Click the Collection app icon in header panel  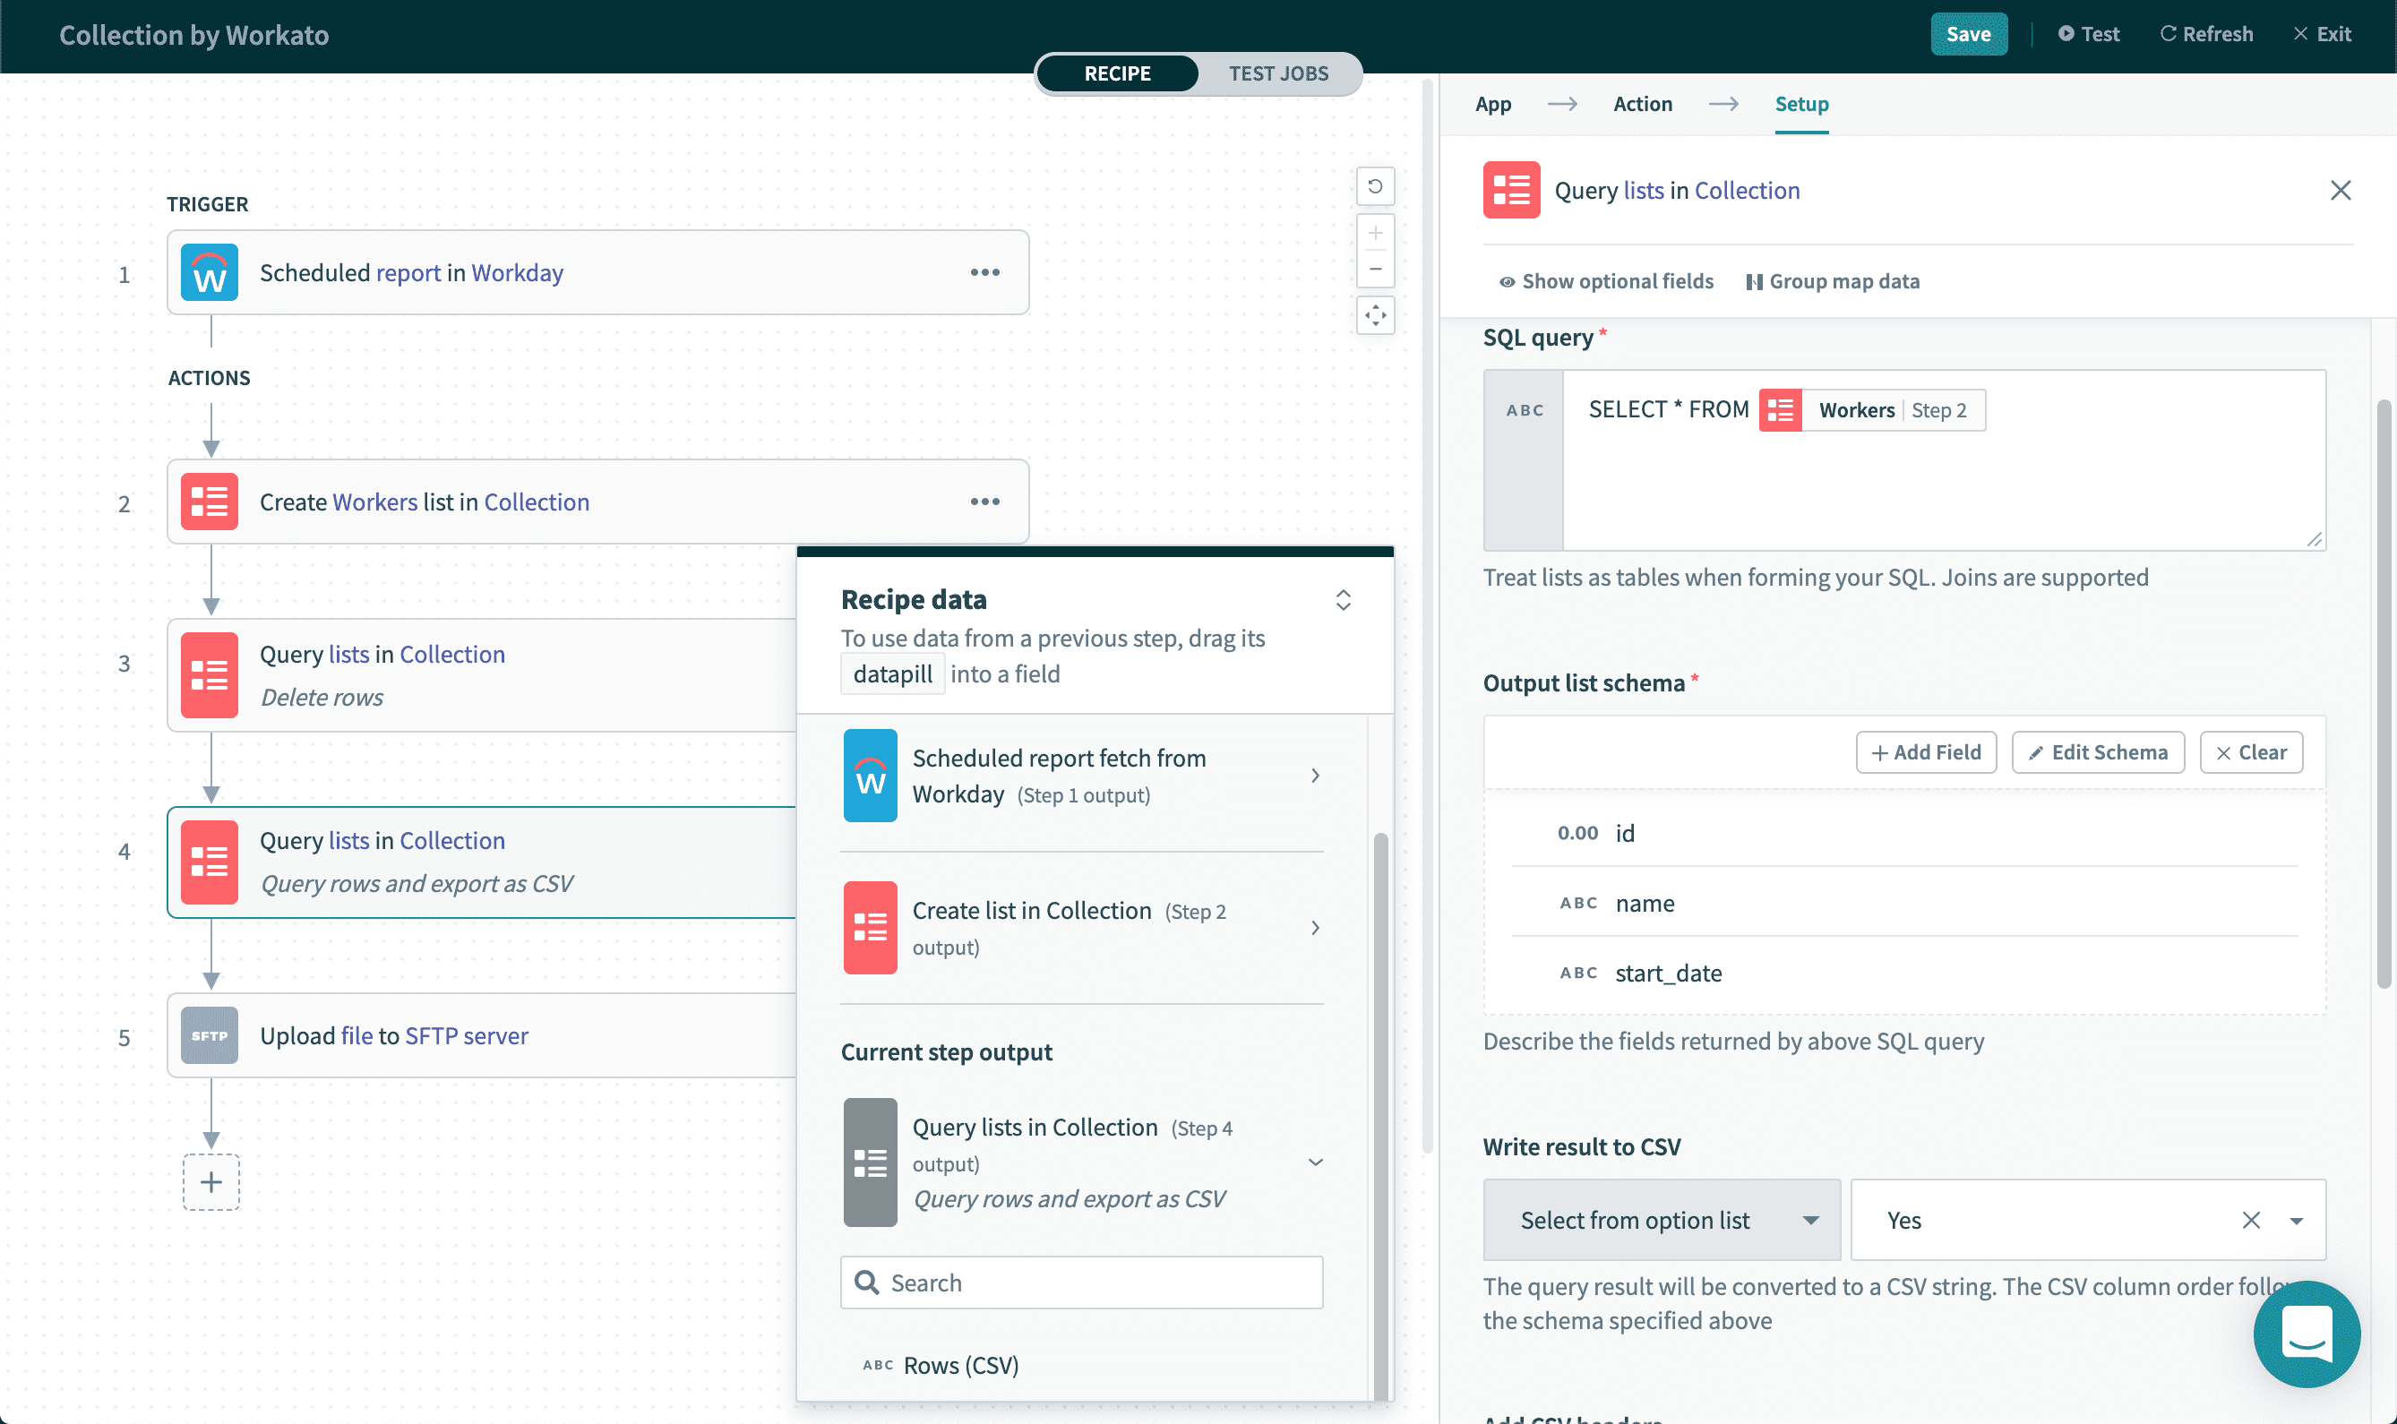(1510, 188)
